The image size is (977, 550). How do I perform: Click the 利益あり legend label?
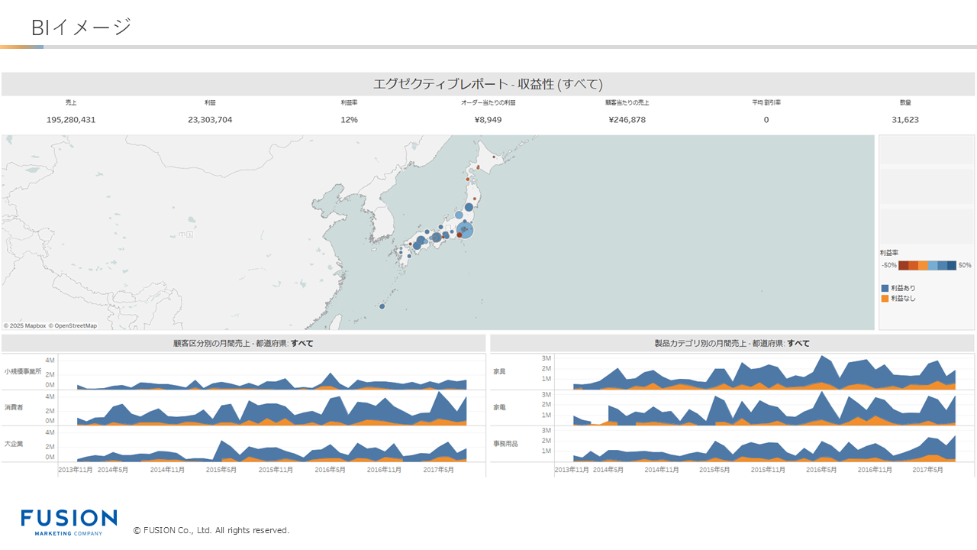click(x=903, y=288)
